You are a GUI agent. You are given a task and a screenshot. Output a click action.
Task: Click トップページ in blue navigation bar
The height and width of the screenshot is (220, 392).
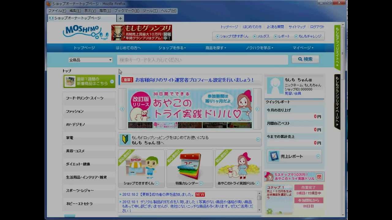84,48
